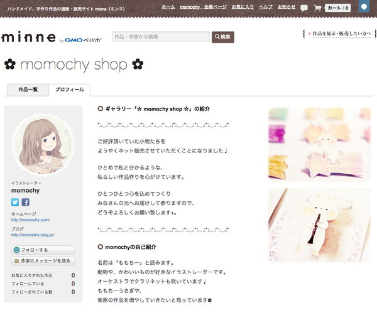Focus the 作品・作家から検索 search field
The height and width of the screenshot is (325, 377).
point(161,37)
